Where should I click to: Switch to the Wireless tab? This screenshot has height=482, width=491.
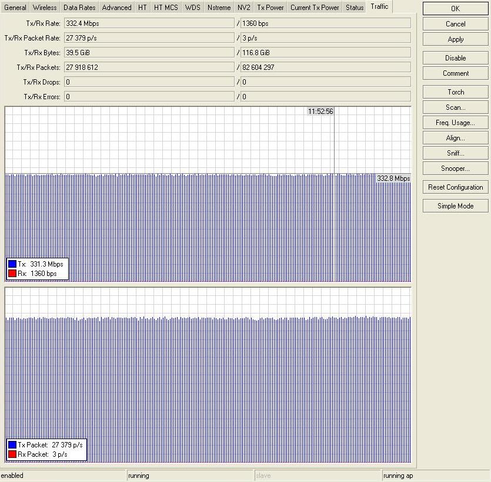44,8
